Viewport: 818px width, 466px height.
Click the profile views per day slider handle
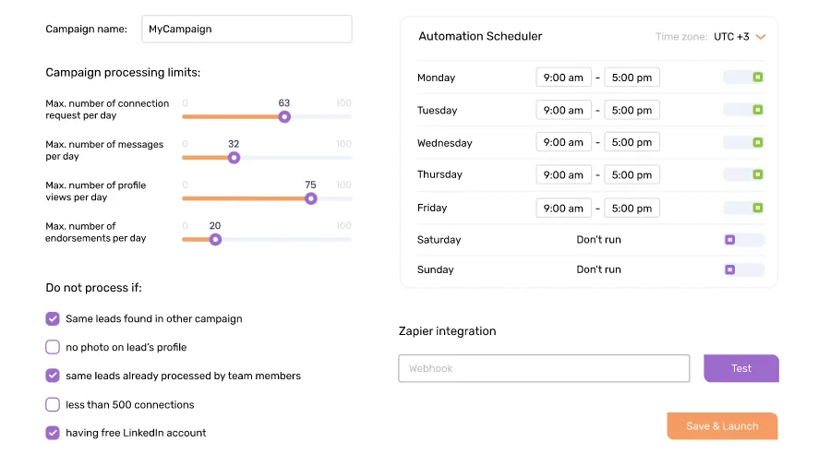(311, 198)
